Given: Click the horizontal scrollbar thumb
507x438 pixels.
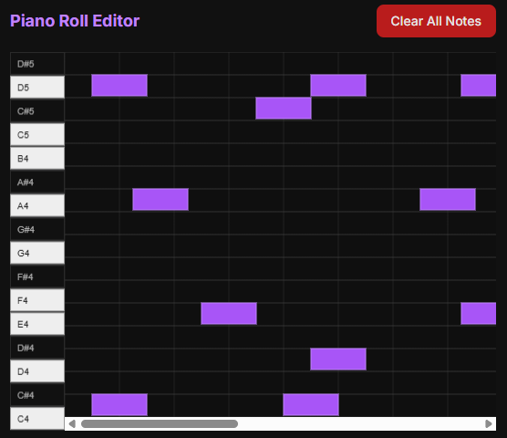Looking at the screenshot, I should click(x=160, y=423).
